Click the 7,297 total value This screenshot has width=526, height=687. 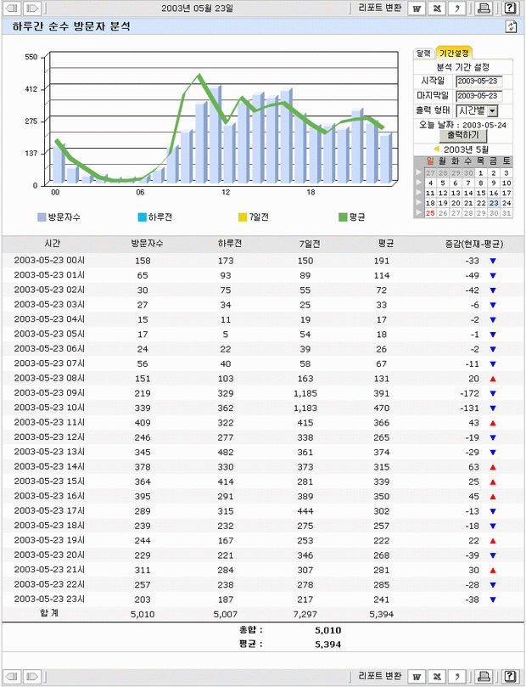click(305, 615)
